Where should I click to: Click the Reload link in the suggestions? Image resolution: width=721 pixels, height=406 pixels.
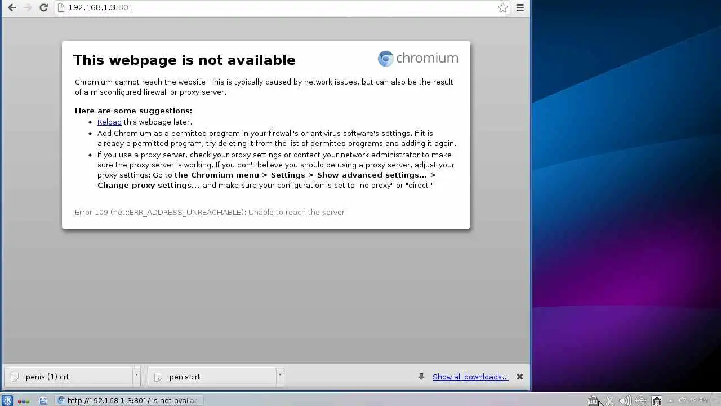coord(109,122)
